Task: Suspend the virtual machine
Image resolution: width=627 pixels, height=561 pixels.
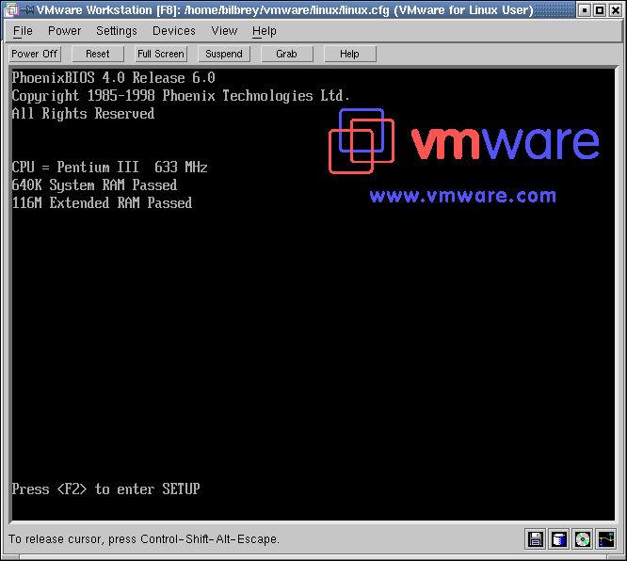Action: pyautogui.click(x=224, y=55)
